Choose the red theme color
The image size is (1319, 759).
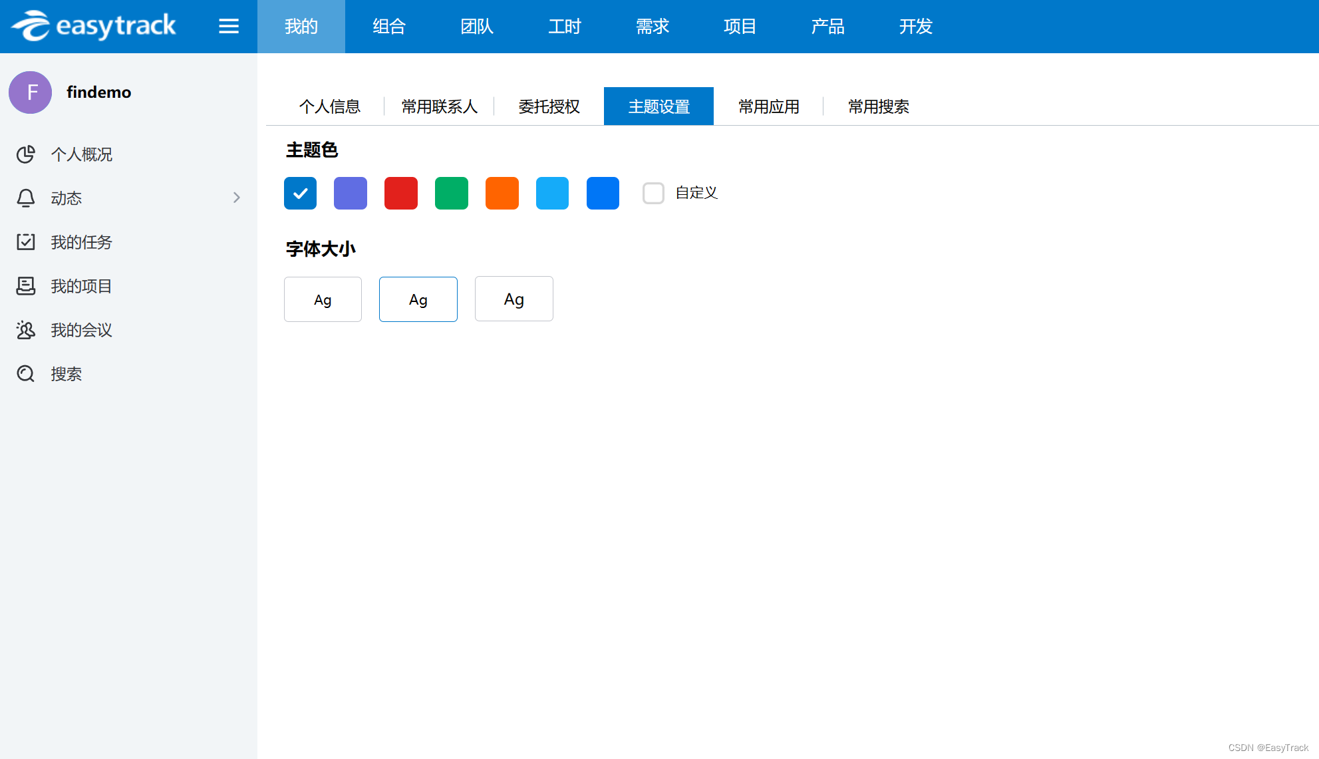point(401,193)
